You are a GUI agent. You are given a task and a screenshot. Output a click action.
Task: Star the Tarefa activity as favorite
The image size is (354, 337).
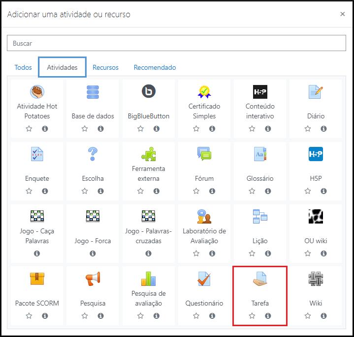[252, 316]
